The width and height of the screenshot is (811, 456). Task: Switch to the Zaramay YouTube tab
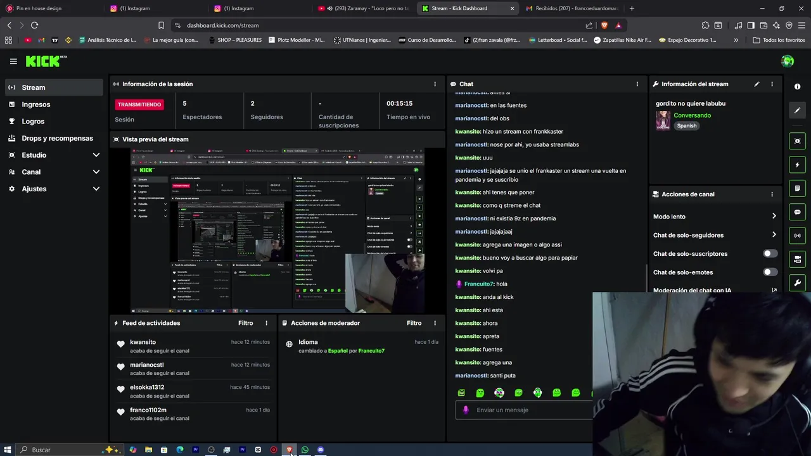click(x=362, y=8)
